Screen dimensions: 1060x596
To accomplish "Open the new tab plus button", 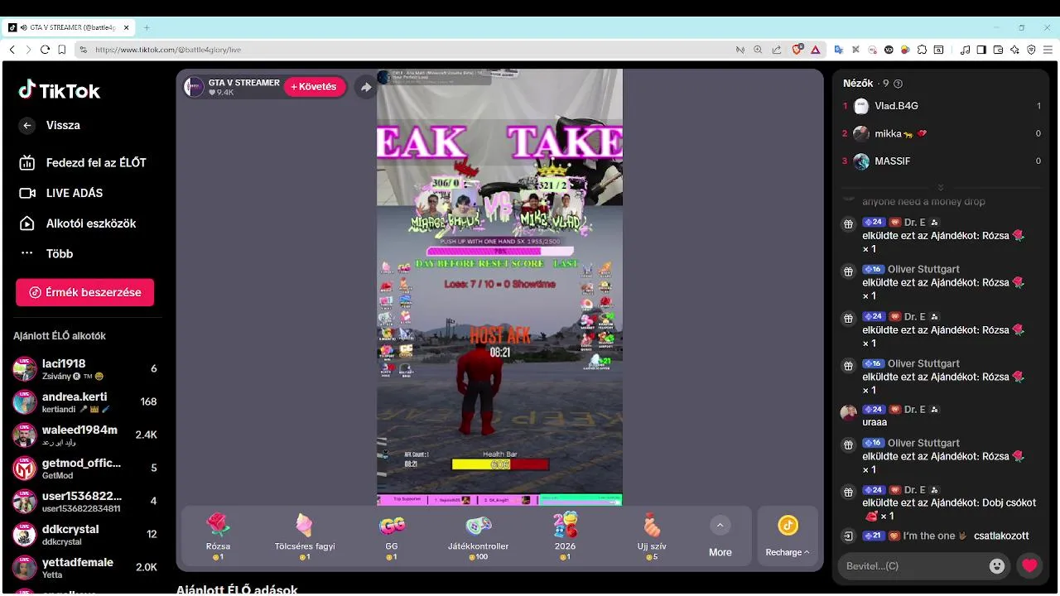I will pos(147,27).
